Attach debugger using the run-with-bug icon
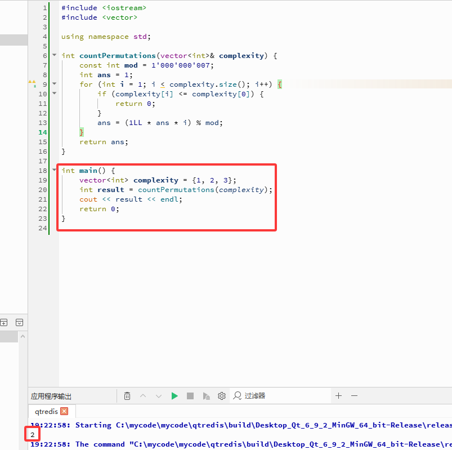This screenshot has height=450, width=452. [206, 396]
